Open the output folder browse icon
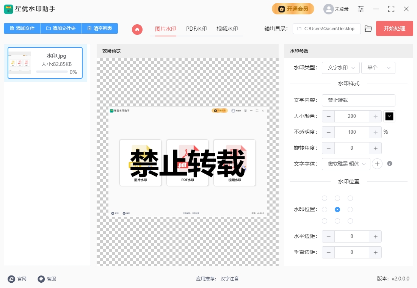This screenshot has width=417, height=288. (368, 29)
